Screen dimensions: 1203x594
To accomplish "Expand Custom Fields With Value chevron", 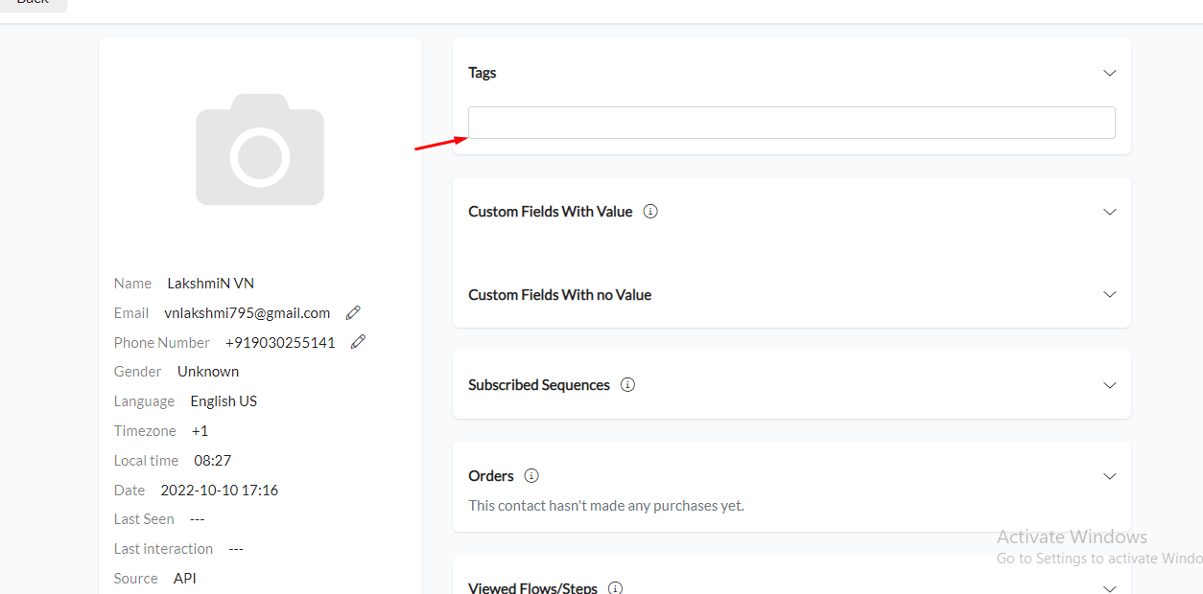I will (1110, 212).
